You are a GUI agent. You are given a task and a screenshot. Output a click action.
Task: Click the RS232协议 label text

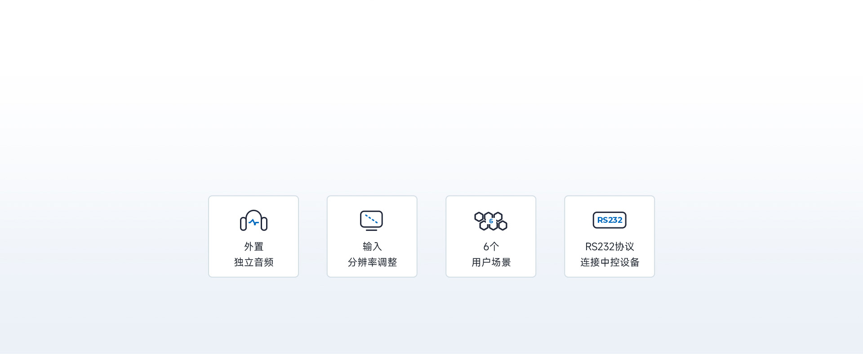609,247
